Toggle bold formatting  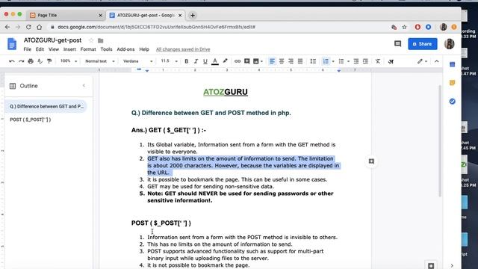(x=186, y=61)
